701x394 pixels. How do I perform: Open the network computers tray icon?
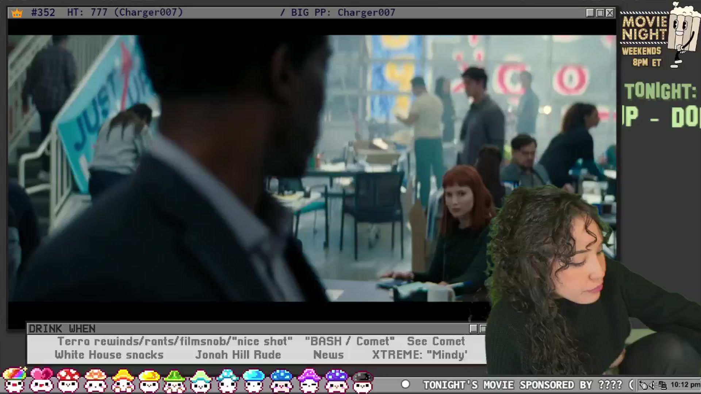click(662, 385)
